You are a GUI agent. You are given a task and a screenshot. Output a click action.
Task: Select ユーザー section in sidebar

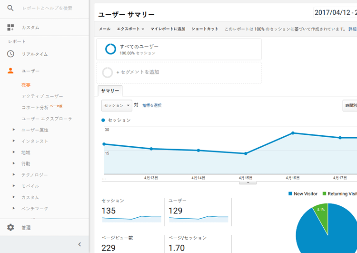30,71
